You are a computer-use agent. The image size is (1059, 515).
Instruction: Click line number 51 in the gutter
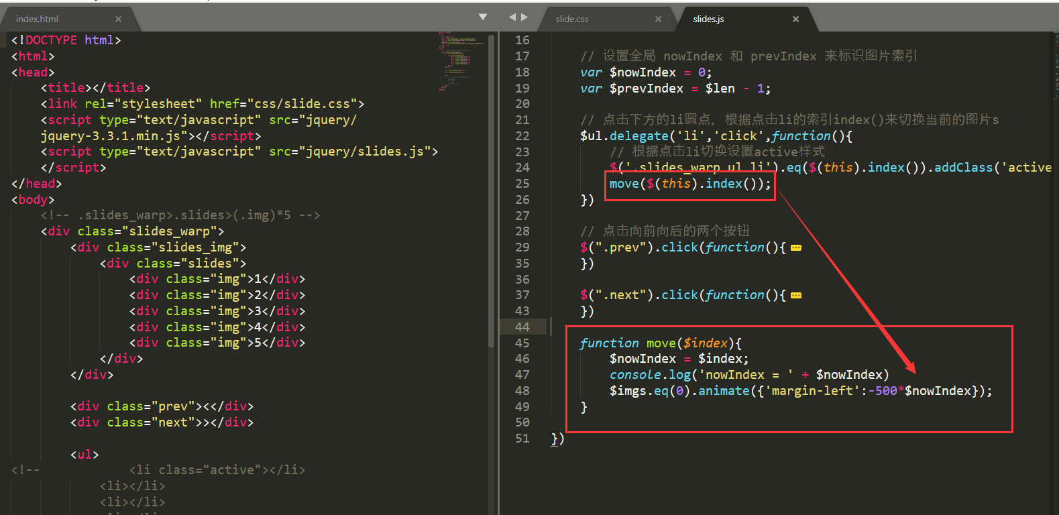[x=522, y=439]
